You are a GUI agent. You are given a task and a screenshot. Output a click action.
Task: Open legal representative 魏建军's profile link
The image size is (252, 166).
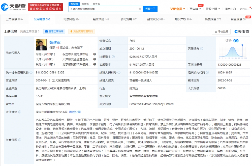click(55, 42)
